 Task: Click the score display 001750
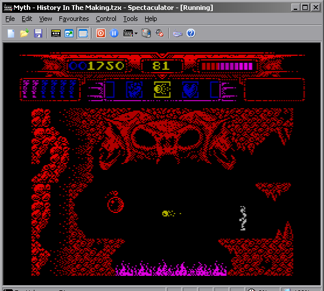point(96,66)
